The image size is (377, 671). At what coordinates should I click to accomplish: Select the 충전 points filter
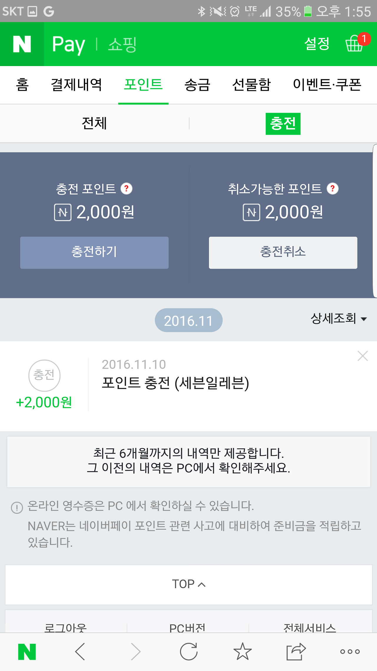(x=283, y=124)
